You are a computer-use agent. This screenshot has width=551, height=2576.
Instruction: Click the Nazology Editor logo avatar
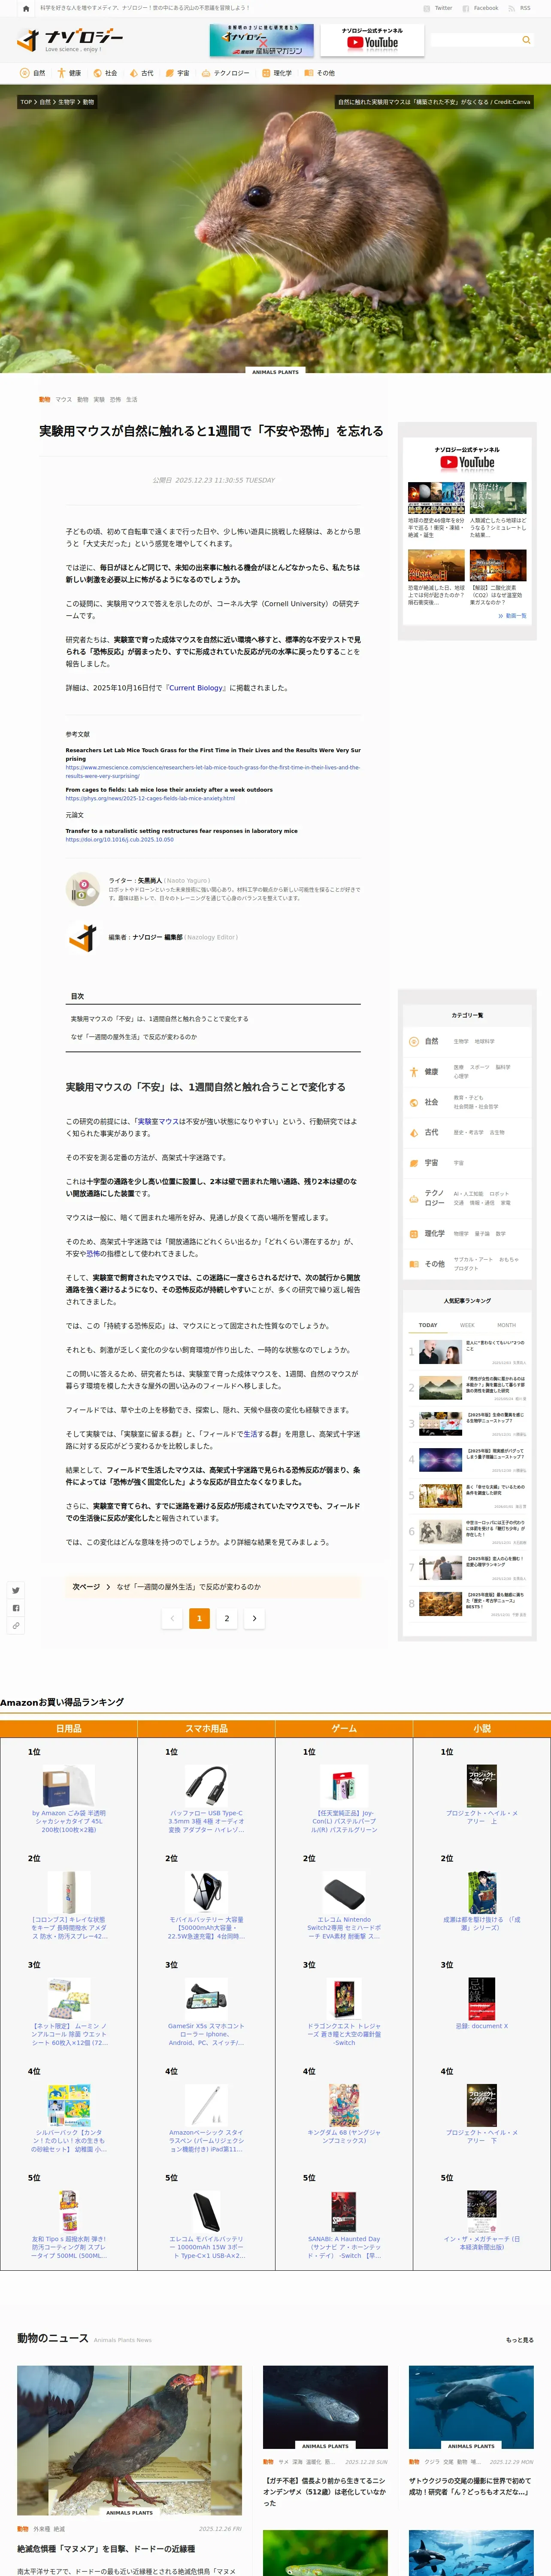[82, 937]
